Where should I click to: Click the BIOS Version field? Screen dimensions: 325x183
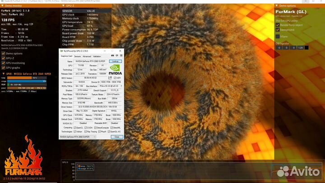90,78
